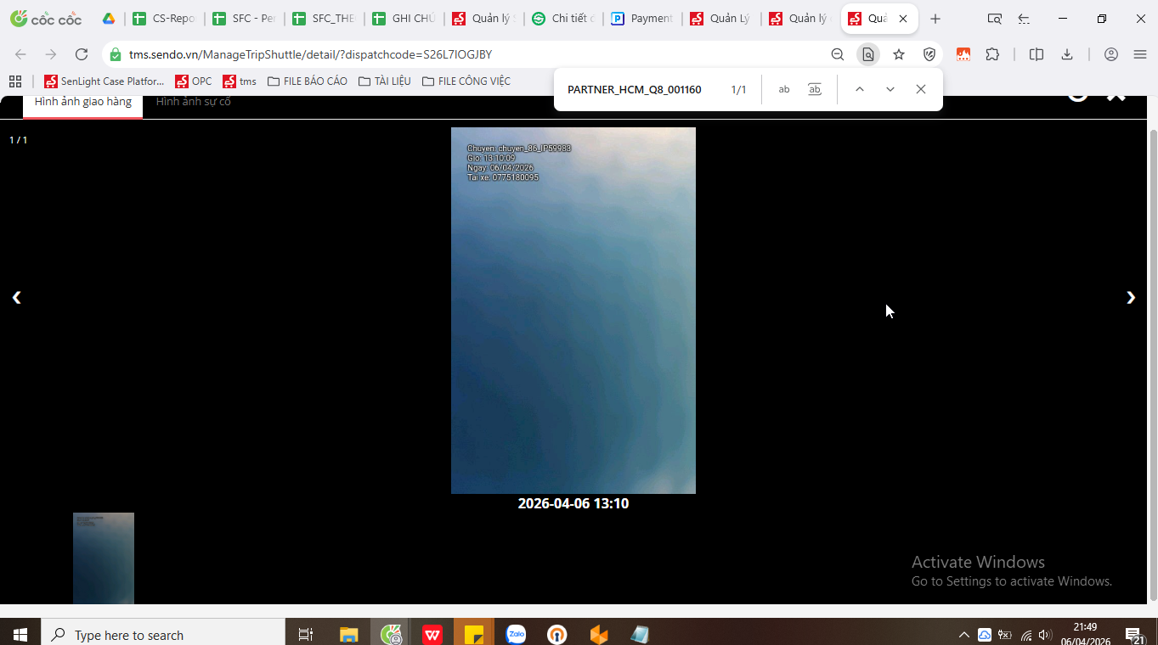This screenshot has height=645, width=1158.
Task: Select the delivery image thumbnail
Action: point(104,558)
